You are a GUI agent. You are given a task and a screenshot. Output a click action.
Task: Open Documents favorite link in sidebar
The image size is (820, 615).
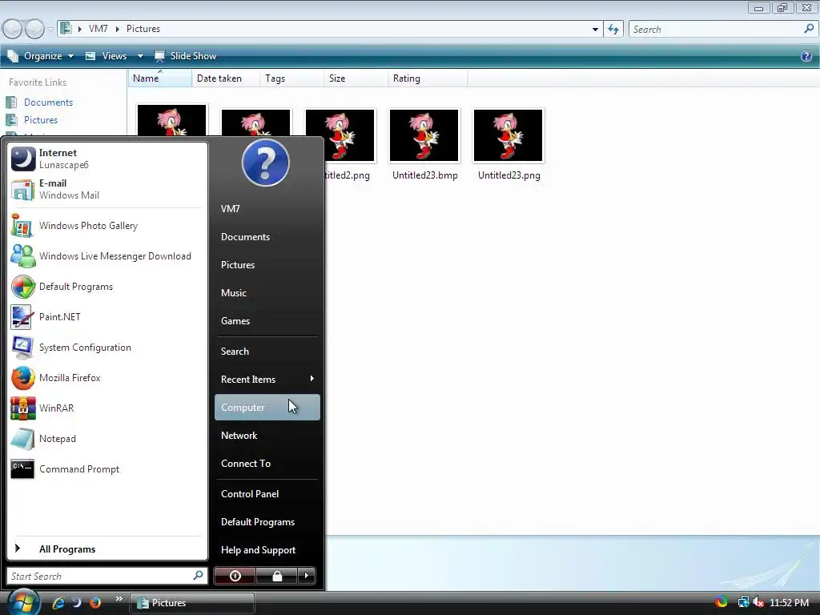point(48,102)
